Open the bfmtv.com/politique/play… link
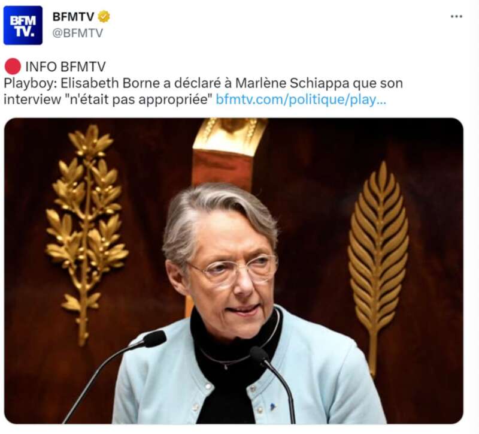This screenshot has width=479, height=434. coord(301,100)
